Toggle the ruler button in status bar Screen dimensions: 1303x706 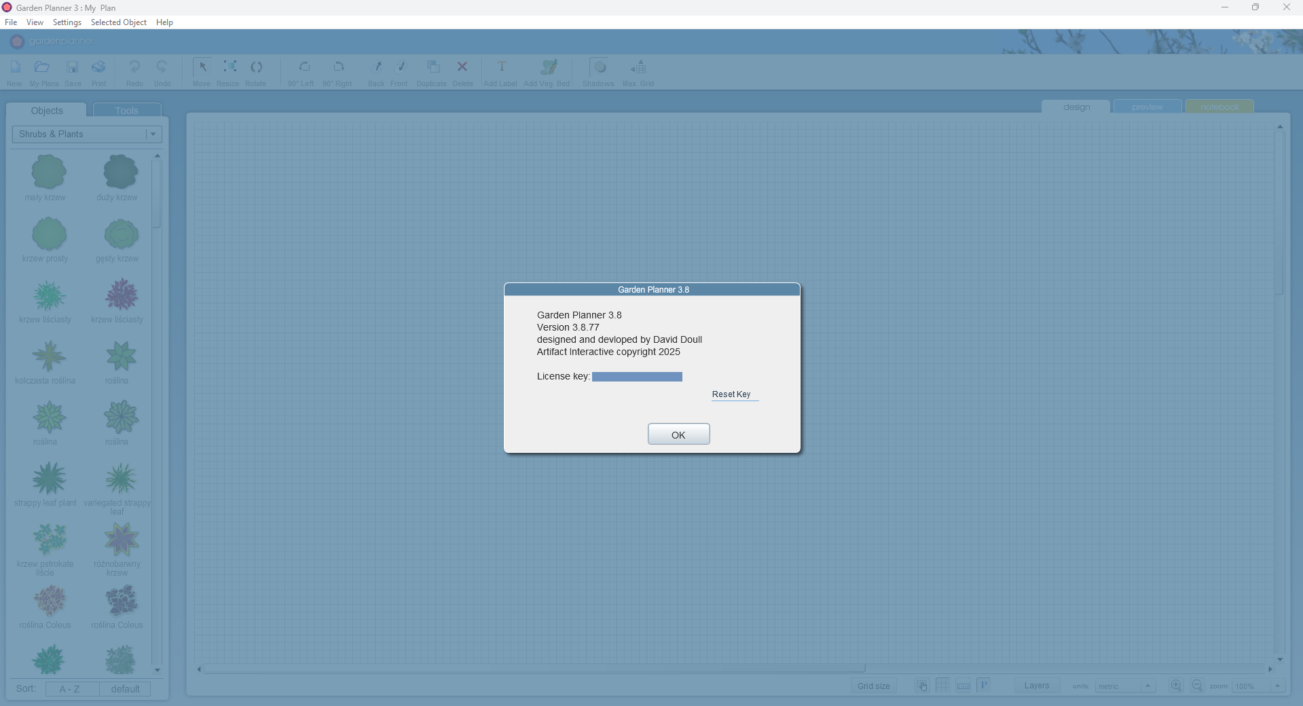click(964, 686)
